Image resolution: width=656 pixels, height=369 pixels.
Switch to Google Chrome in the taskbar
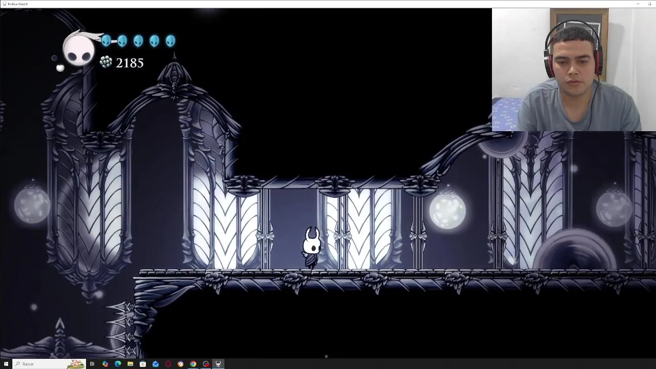tap(193, 364)
